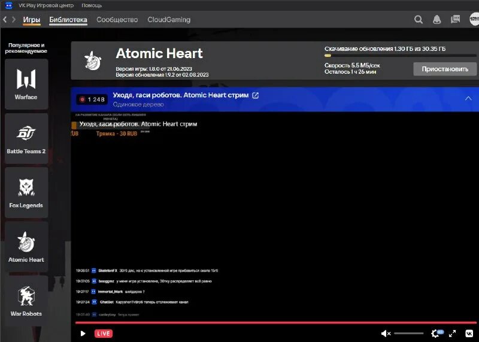Open stream quality settings gear
Image resolution: width=479 pixels, height=342 pixels.
(436, 334)
